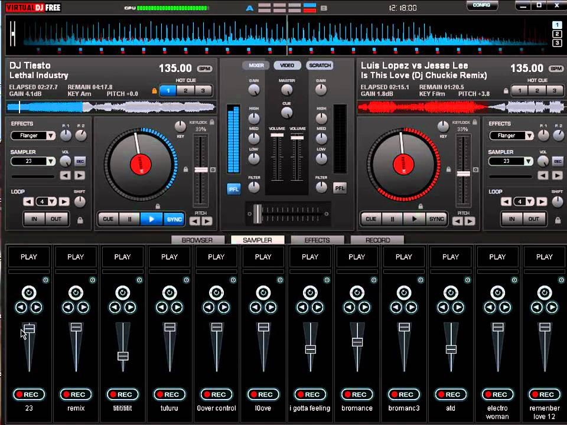Viewport: 567px width, 425px height.
Task: Play the 'tuturu' sample
Action: point(170,257)
